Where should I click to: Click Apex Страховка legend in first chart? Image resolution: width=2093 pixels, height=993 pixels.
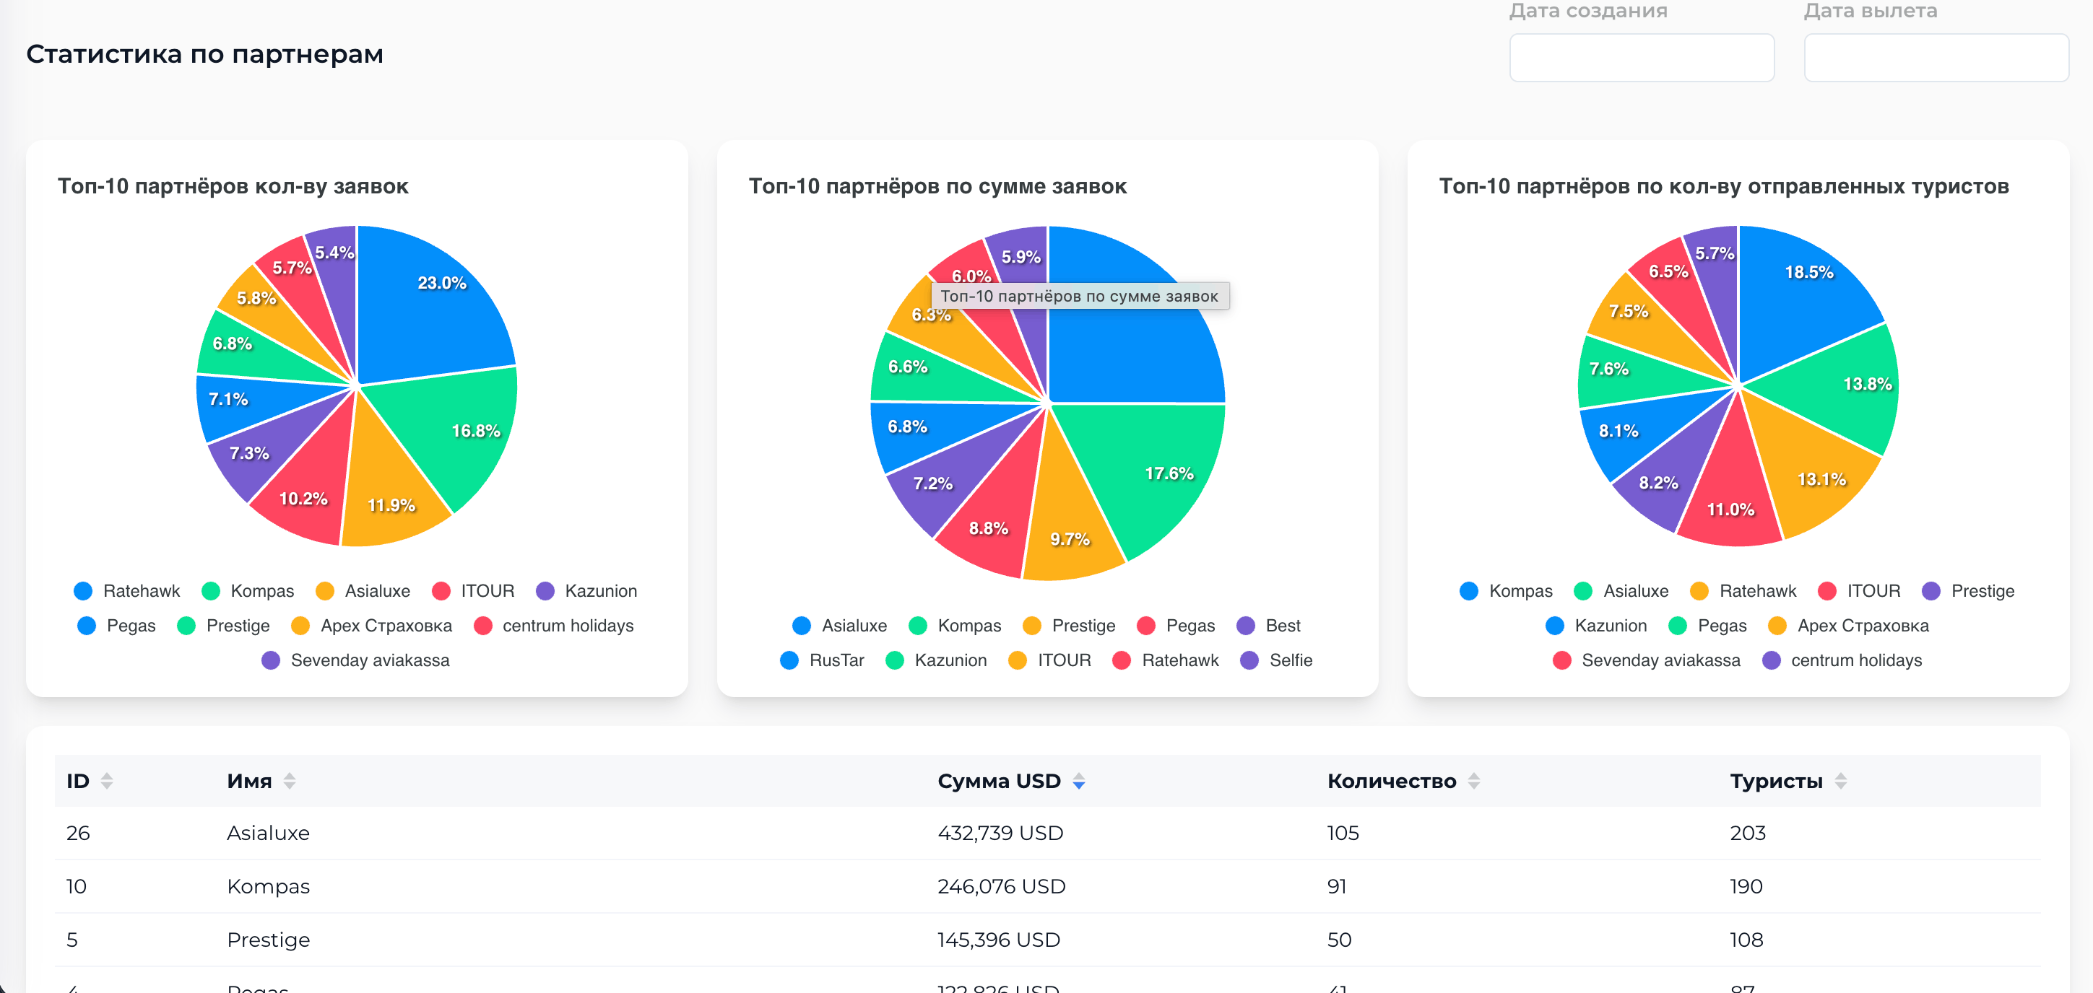(371, 626)
